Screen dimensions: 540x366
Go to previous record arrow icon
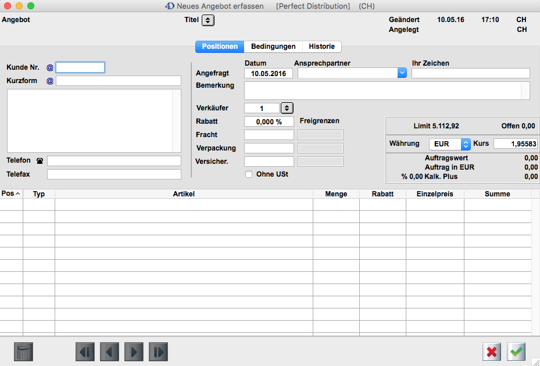109,351
